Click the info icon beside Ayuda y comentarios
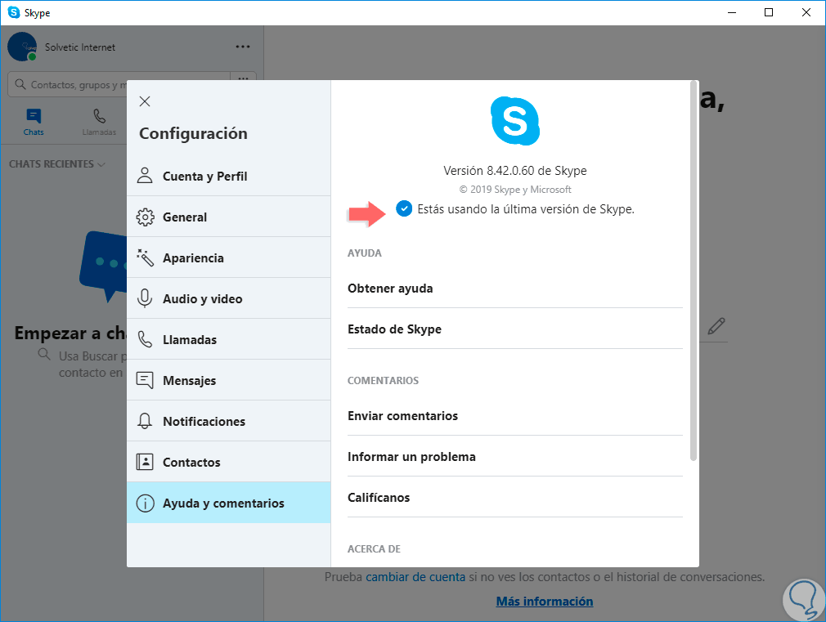Image resolution: width=826 pixels, height=622 pixels. pyautogui.click(x=145, y=503)
